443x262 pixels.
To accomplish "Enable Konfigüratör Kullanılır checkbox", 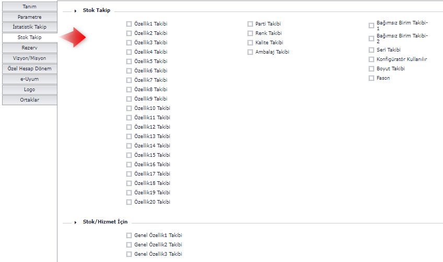I will [371, 59].
